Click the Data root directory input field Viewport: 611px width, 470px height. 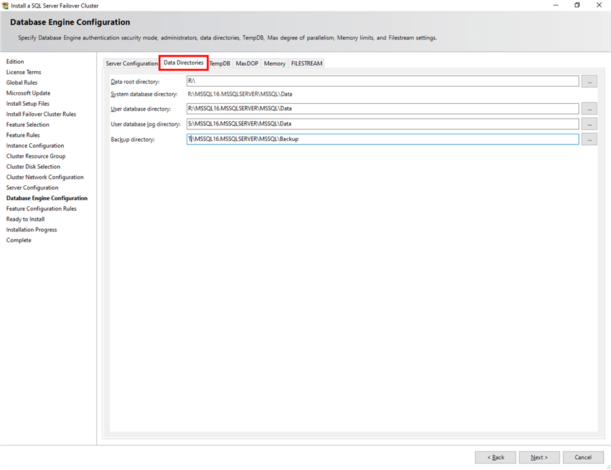(x=383, y=81)
